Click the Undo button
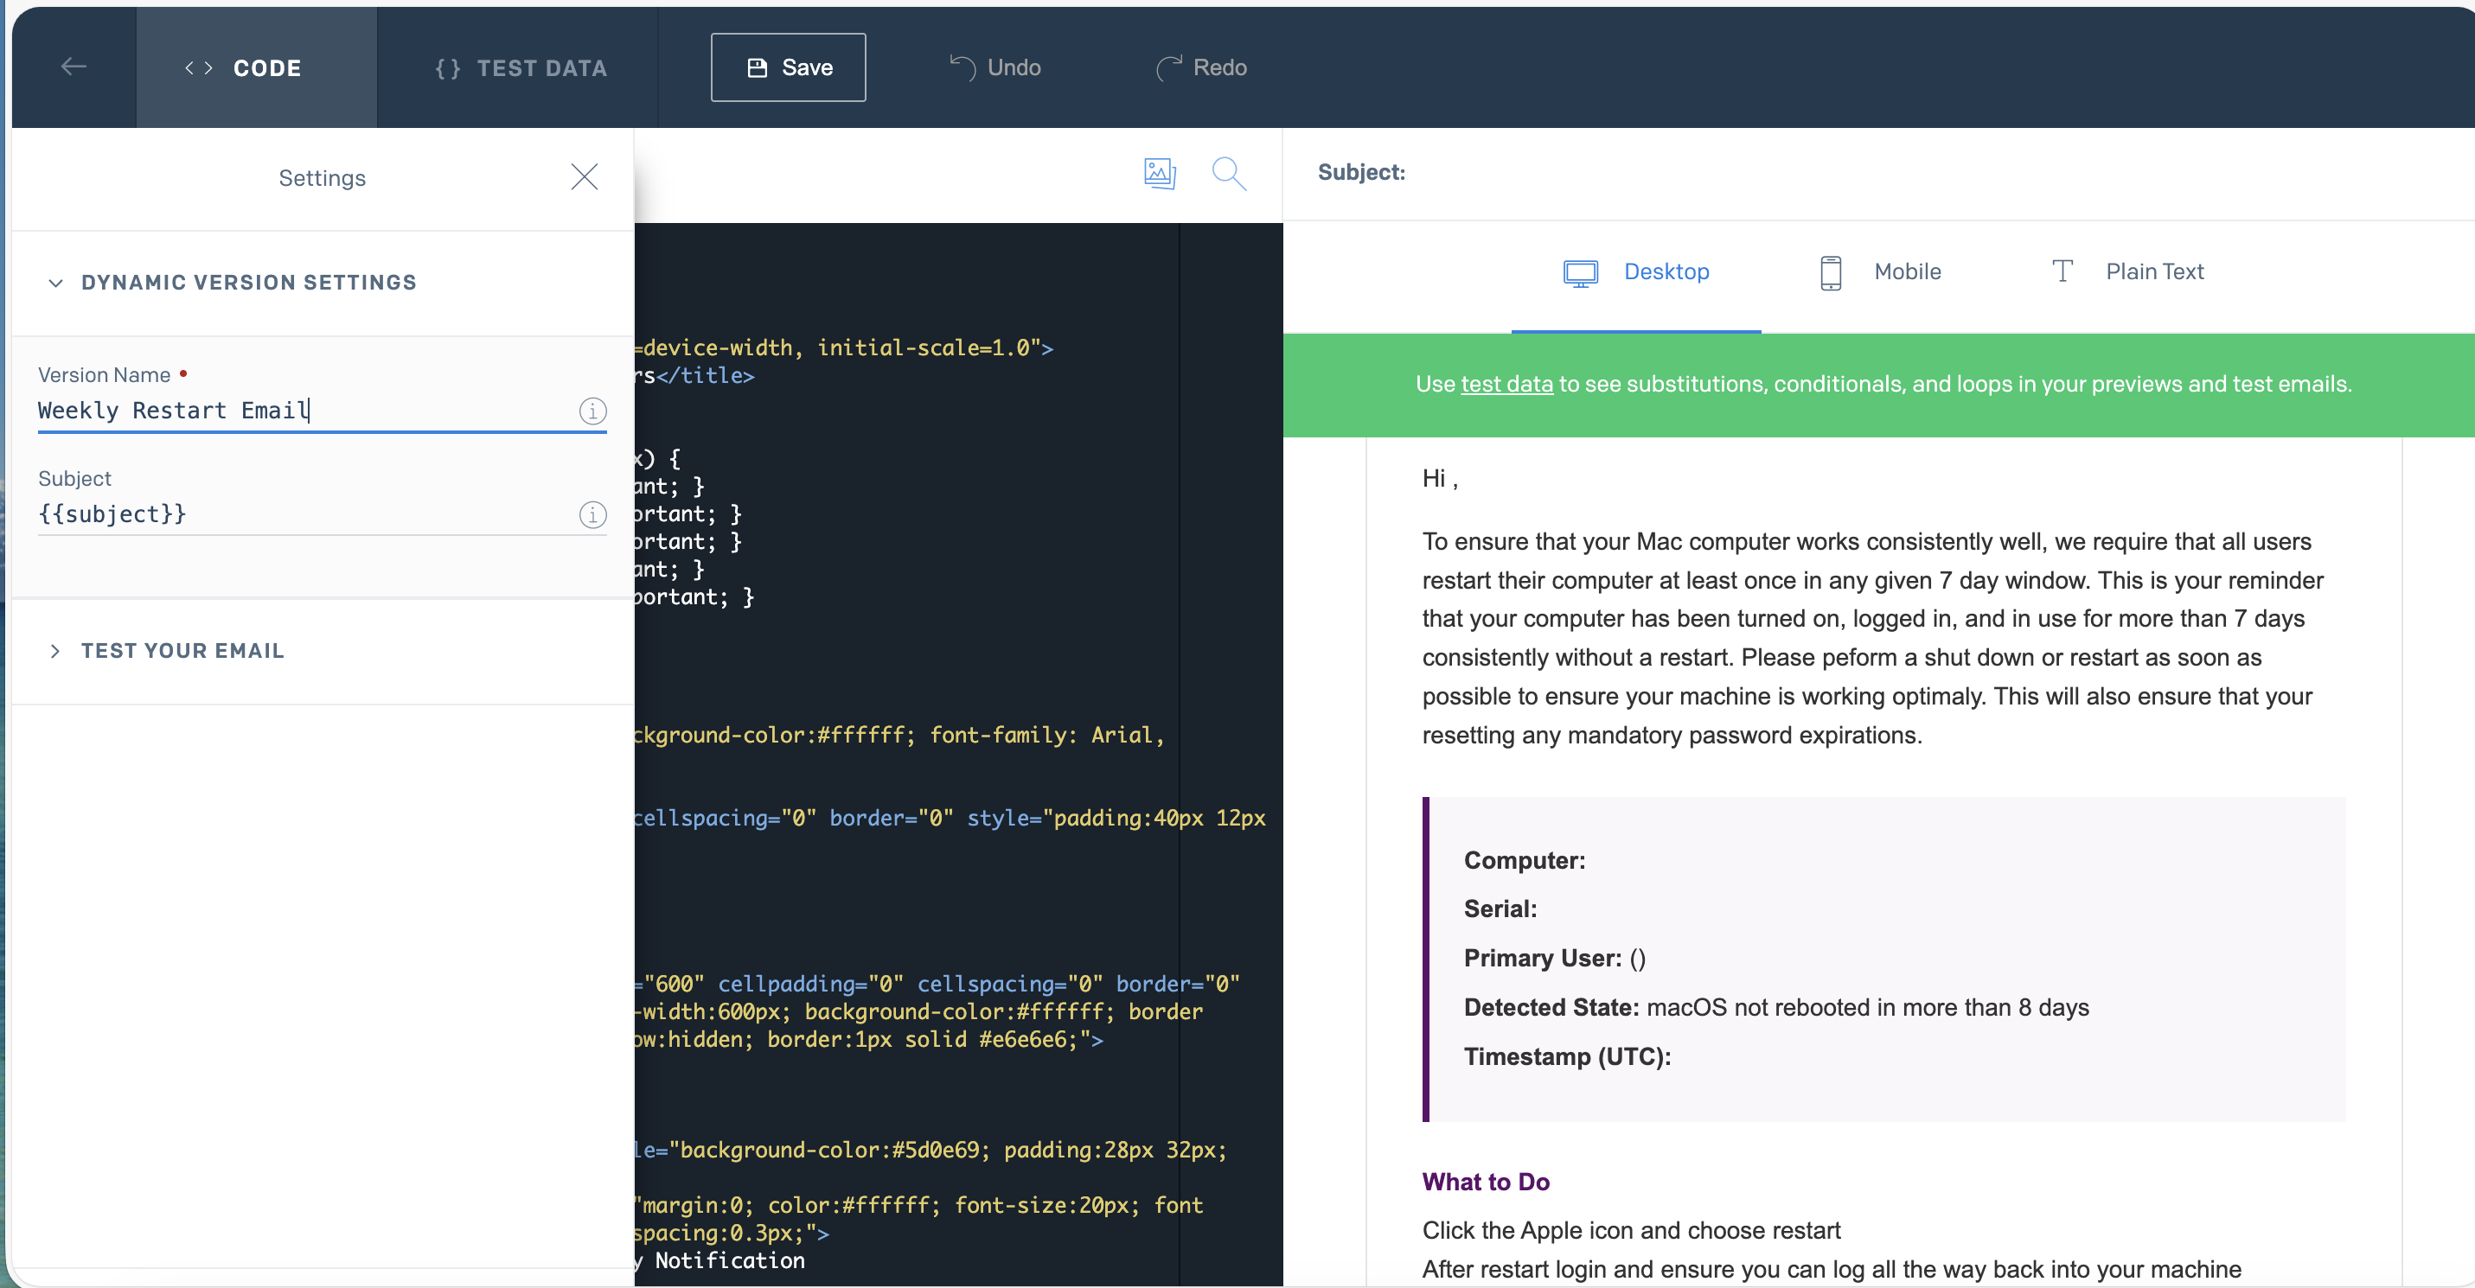Screen dimensions: 2475x1288 994,67
